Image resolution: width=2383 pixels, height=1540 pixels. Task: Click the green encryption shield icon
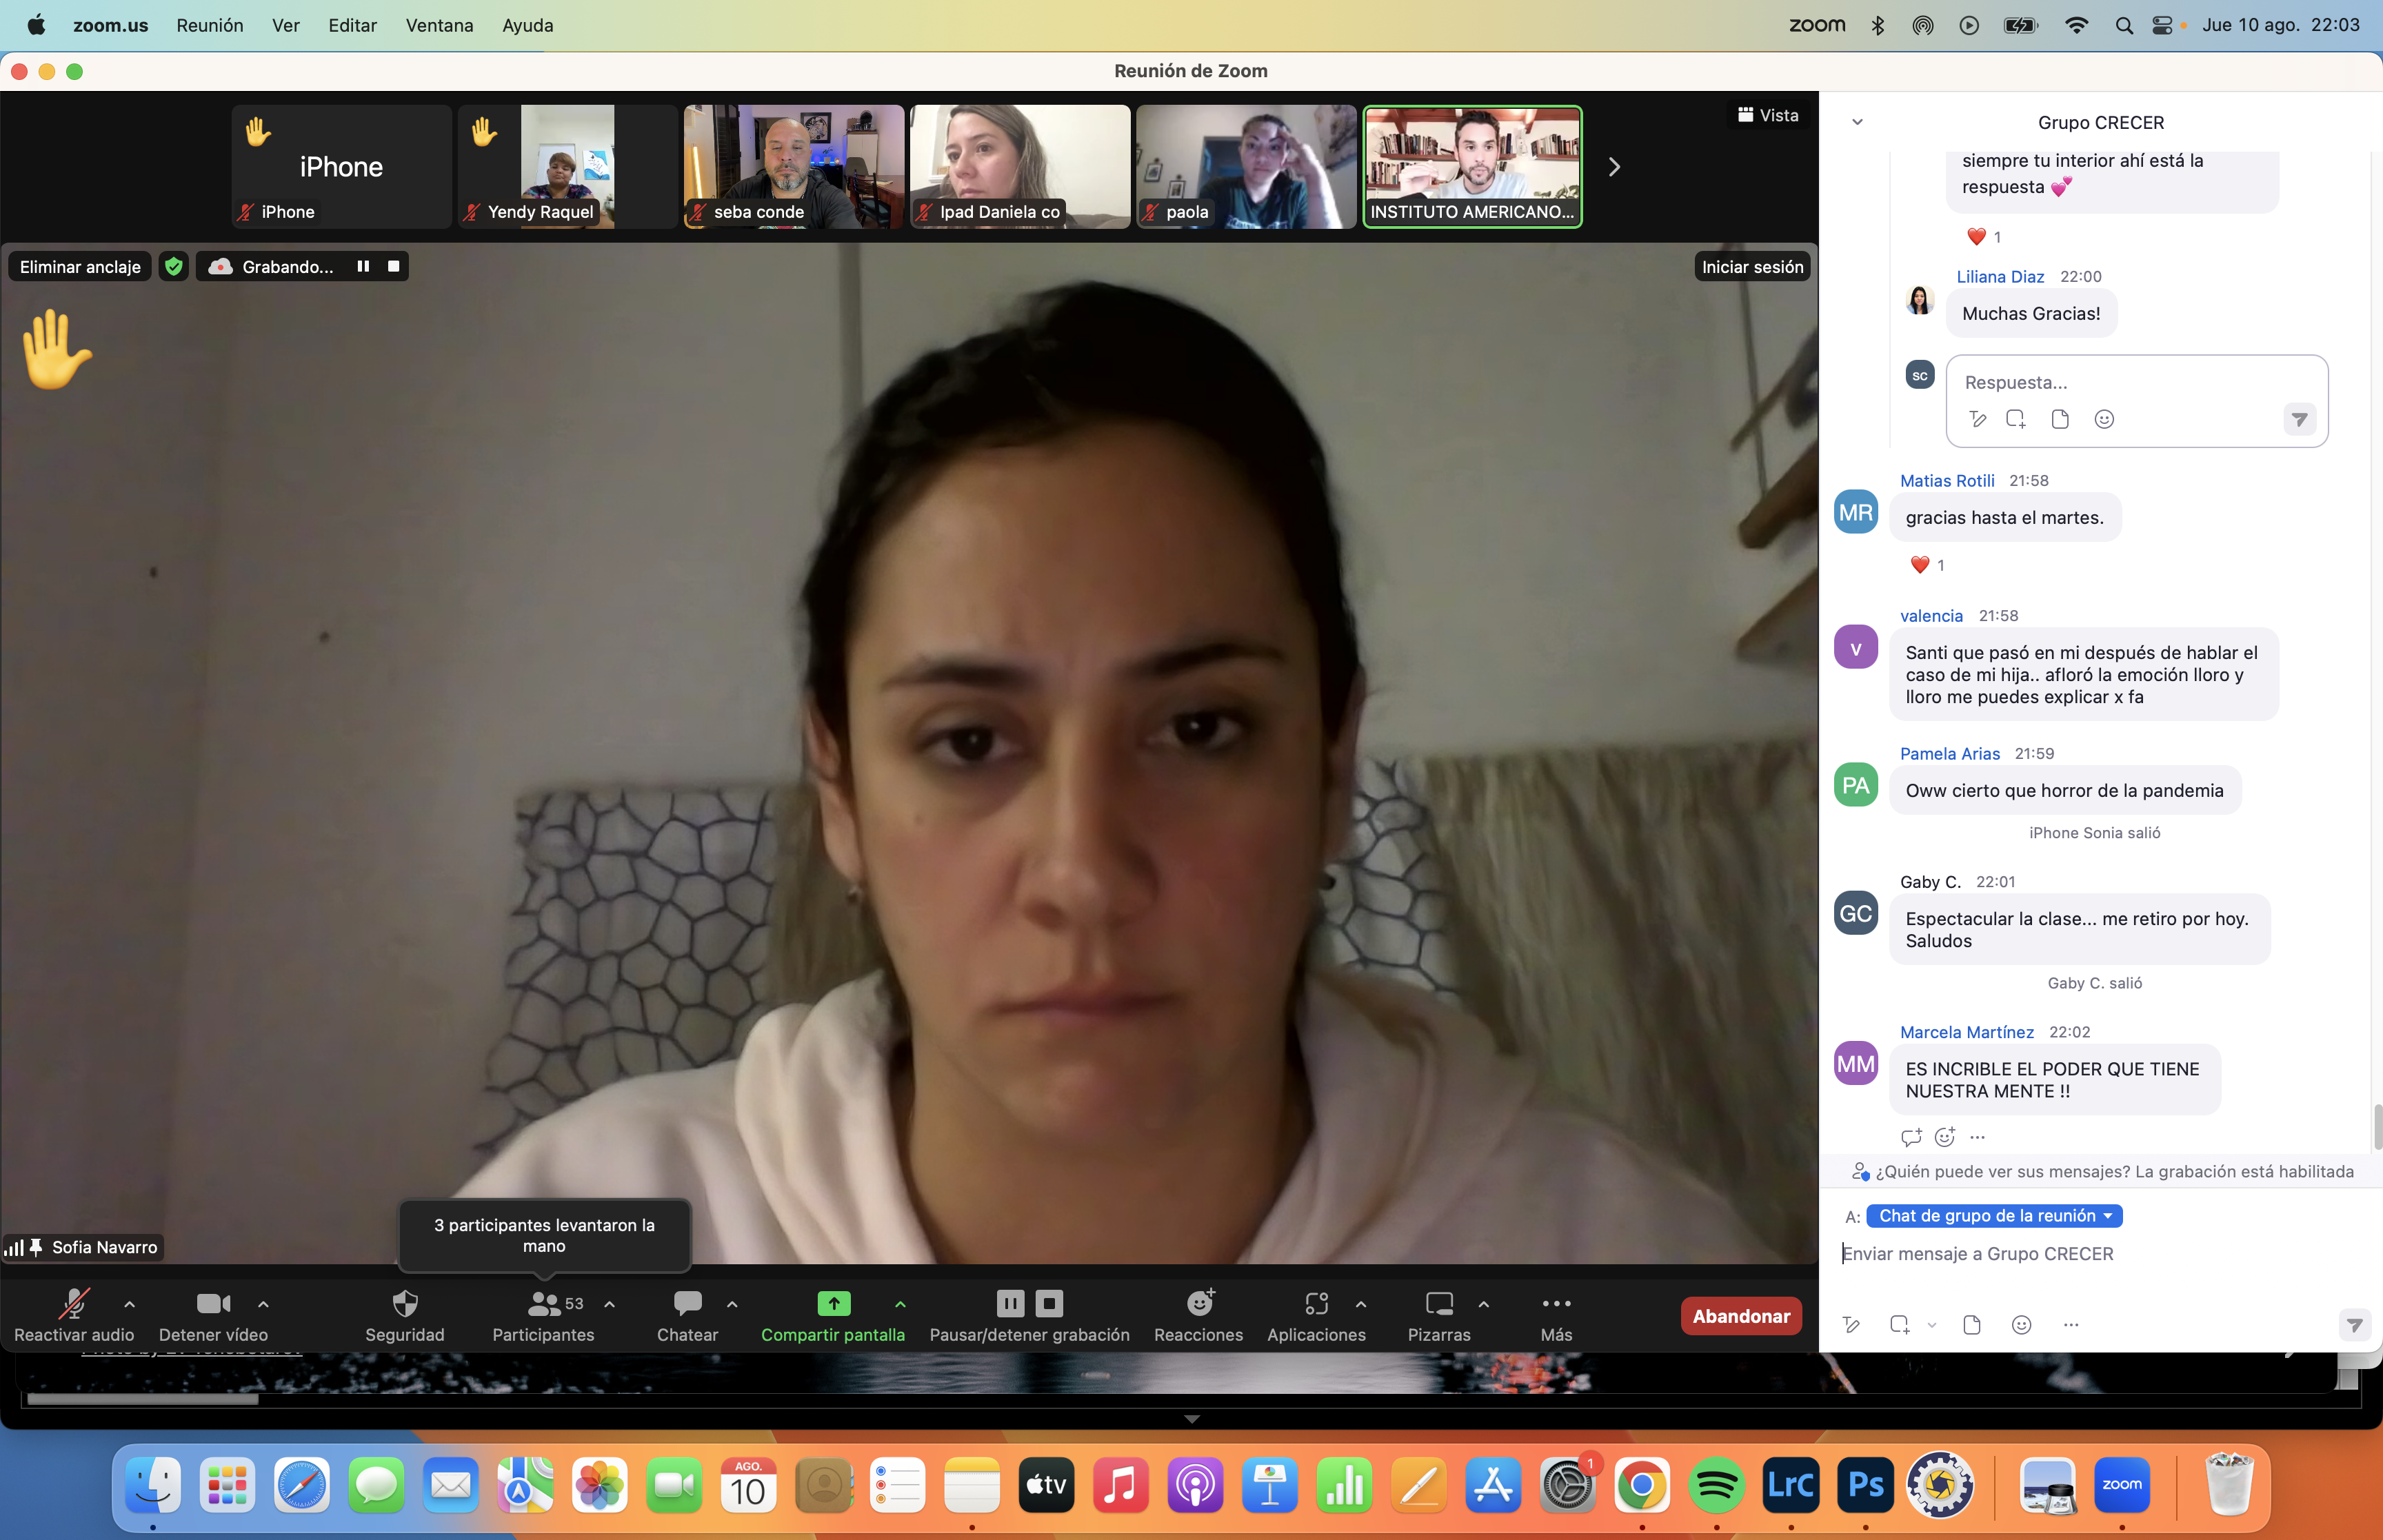point(174,266)
